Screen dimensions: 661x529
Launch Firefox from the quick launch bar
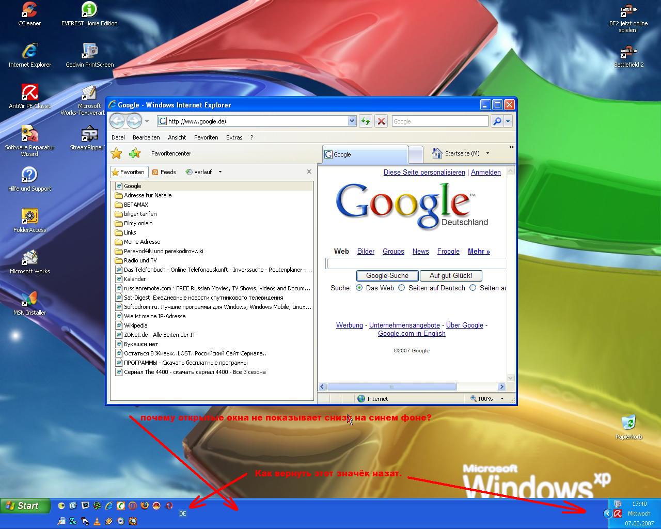pyautogui.click(x=145, y=506)
